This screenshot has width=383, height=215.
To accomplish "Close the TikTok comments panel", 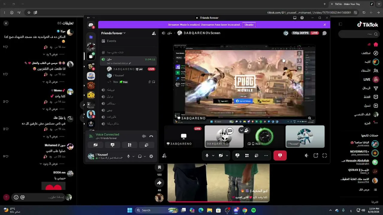I will point(6,23).
